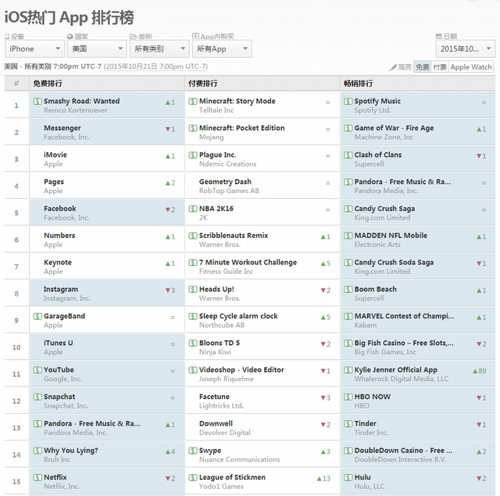Viewport: 500px width, 496px height.
Task: Click in-app purchase icon beside 7 Minute Workout Challenge
Action: (193, 262)
